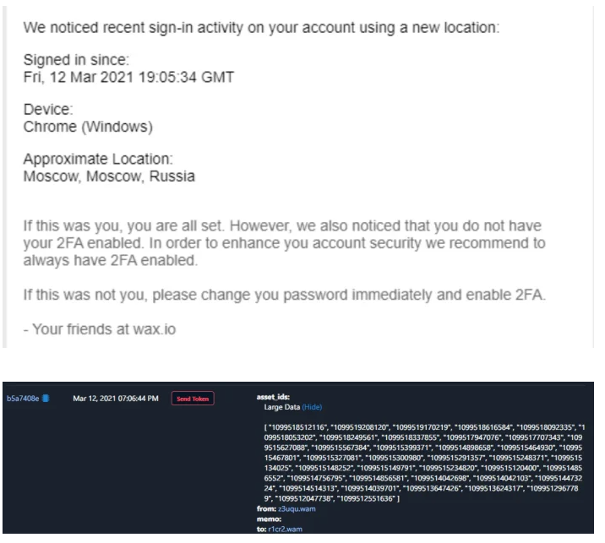The height and width of the screenshot is (543, 605).
Task: Copy the b5a7408e transaction hash icon
Action: 46,398
